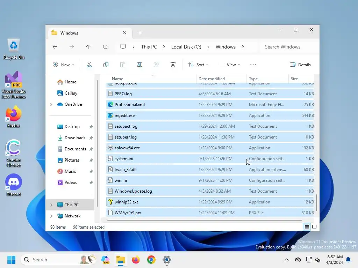Image resolution: width=358 pixels, height=268 pixels.
Task: Open Discord desktop shortcut
Action: click(x=14, y=185)
